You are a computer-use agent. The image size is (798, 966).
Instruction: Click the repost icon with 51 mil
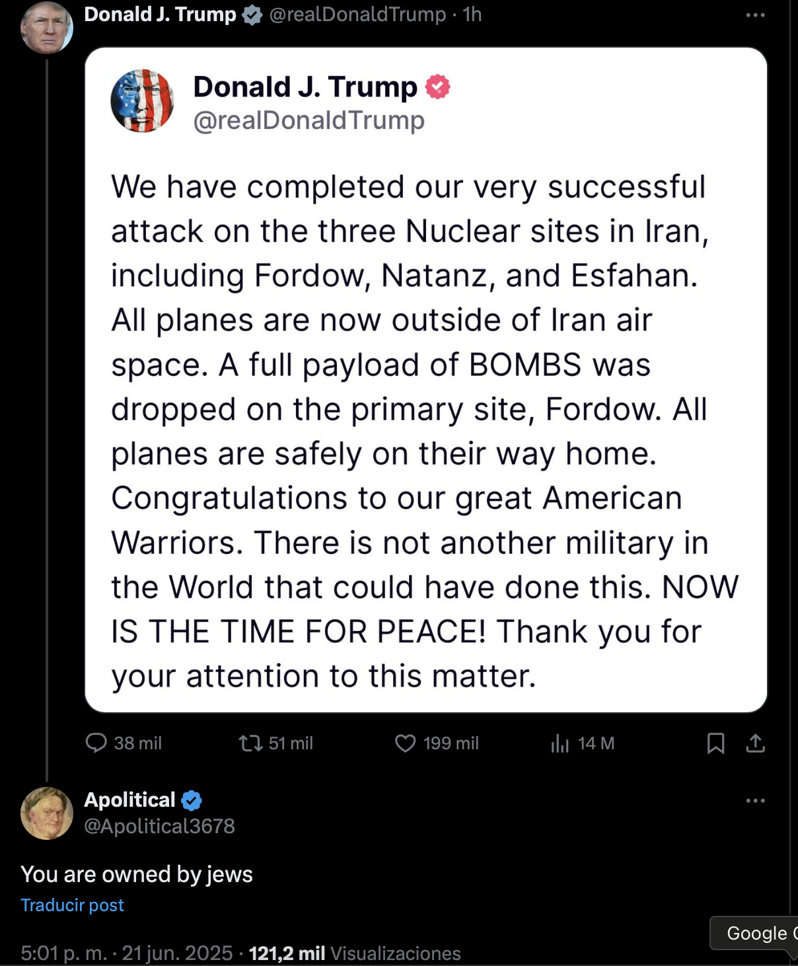[x=251, y=744]
